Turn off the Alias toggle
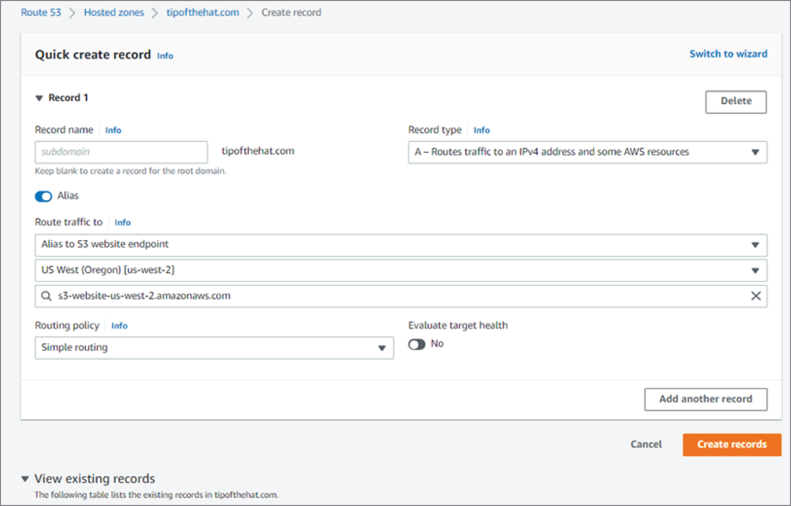This screenshot has height=506, width=791. pyautogui.click(x=43, y=196)
